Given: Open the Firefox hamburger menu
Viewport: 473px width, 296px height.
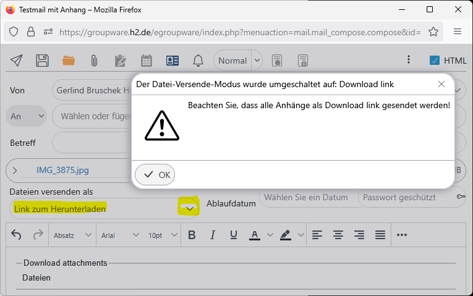Looking at the screenshot, I should [x=458, y=32].
